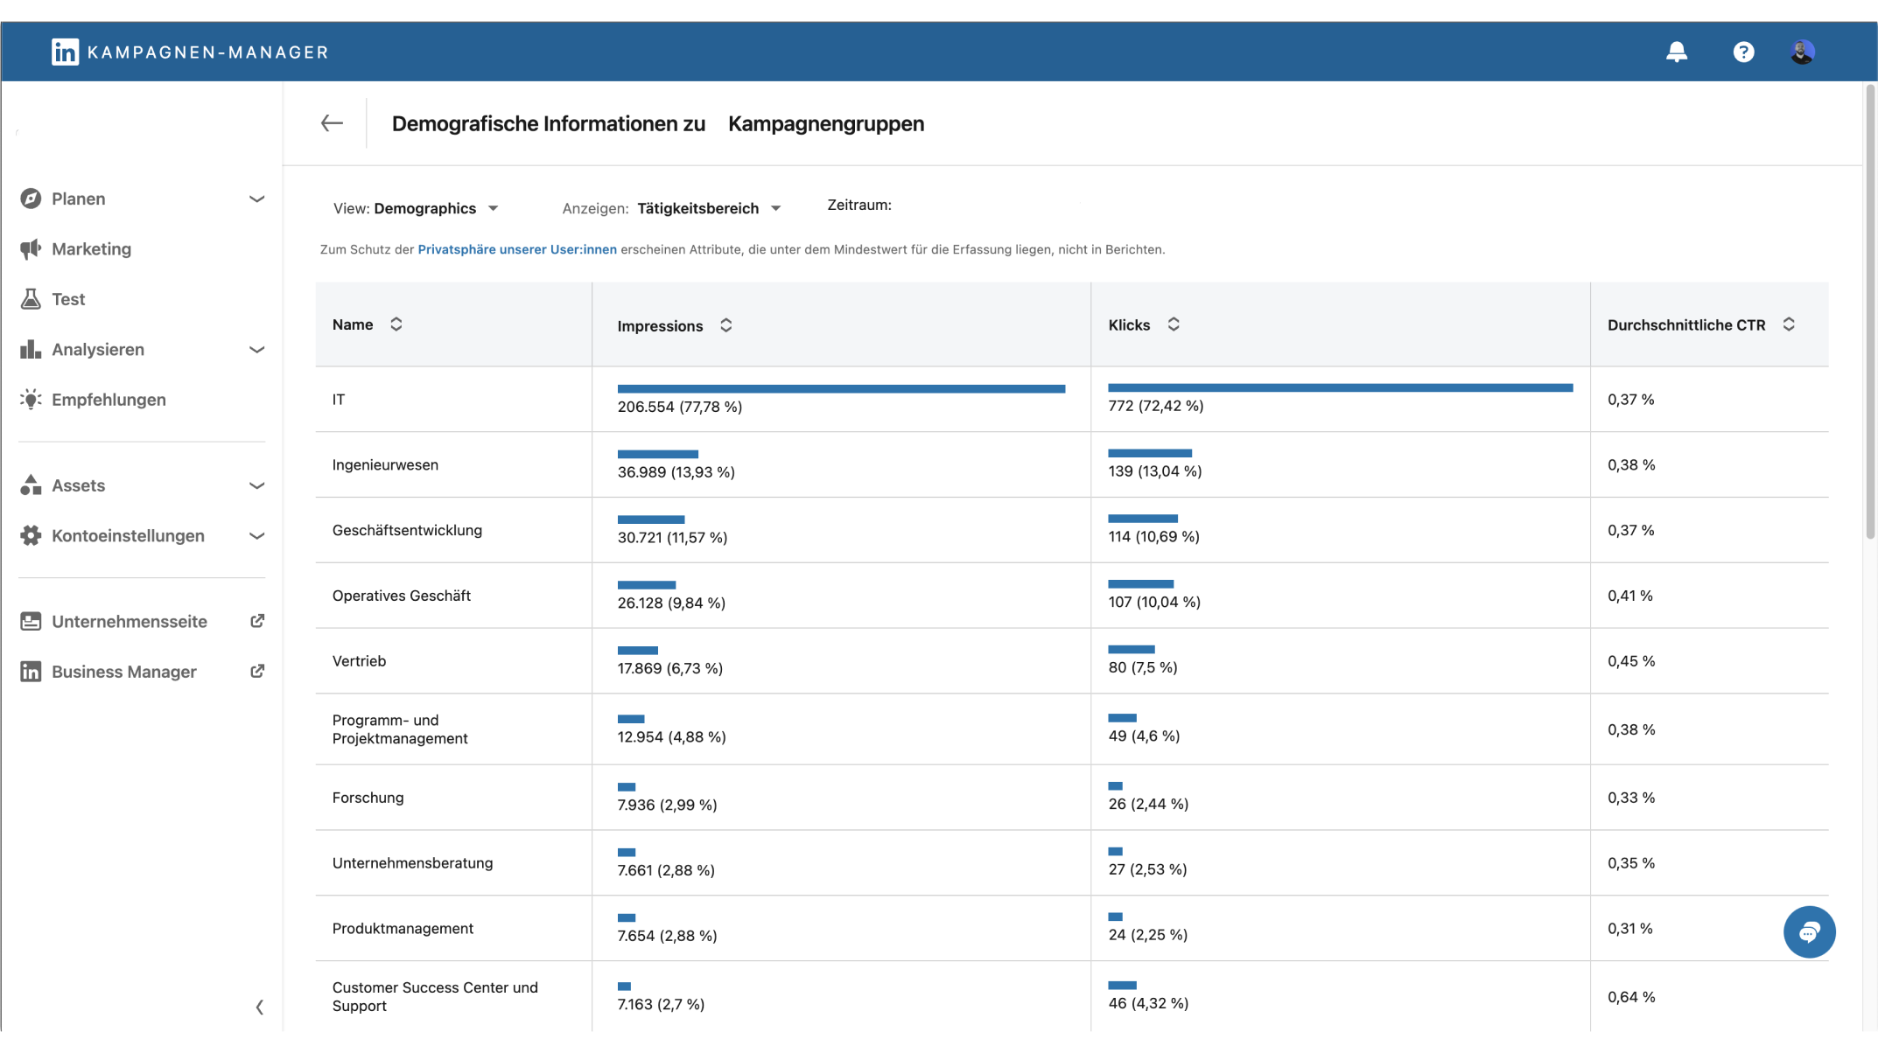1878x1053 pixels.
Task: Open Empfehlungen in the sidebar
Action: (108, 400)
